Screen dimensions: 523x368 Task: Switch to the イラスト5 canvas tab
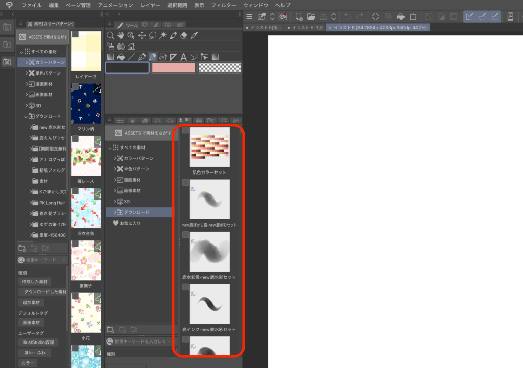(264, 28)
